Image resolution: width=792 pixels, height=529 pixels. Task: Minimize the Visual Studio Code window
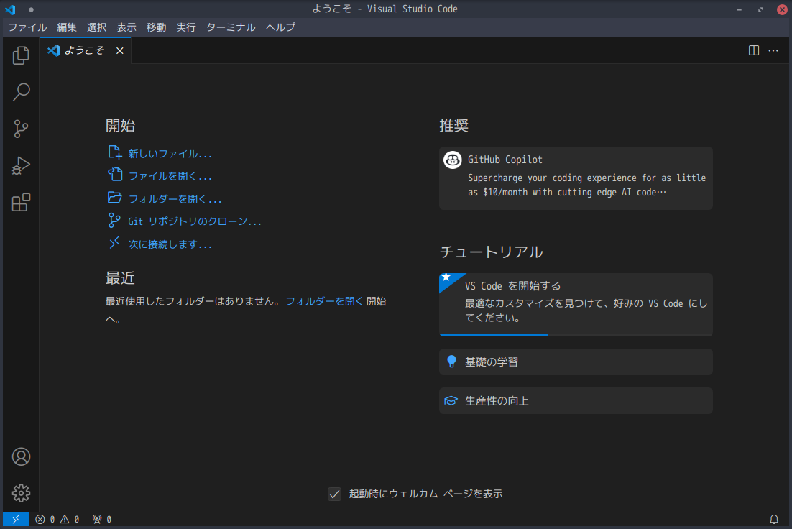739,9
